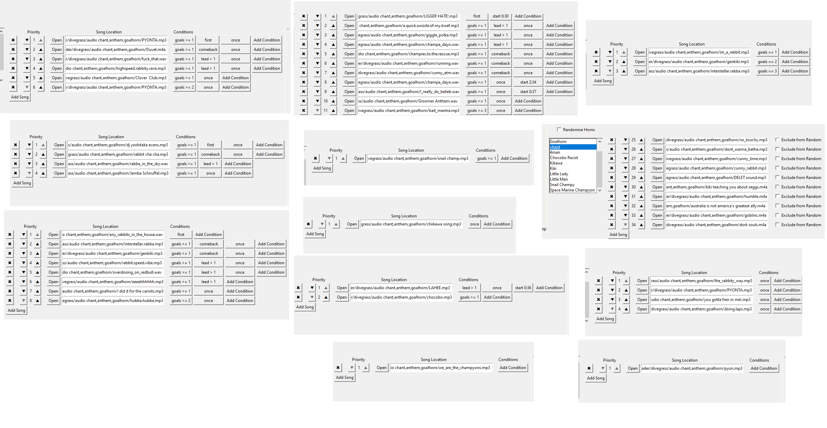This screenshot has height=428, width=827.
Task: Move doing.laps.mp3 up in priority
Action: (626, 309)
